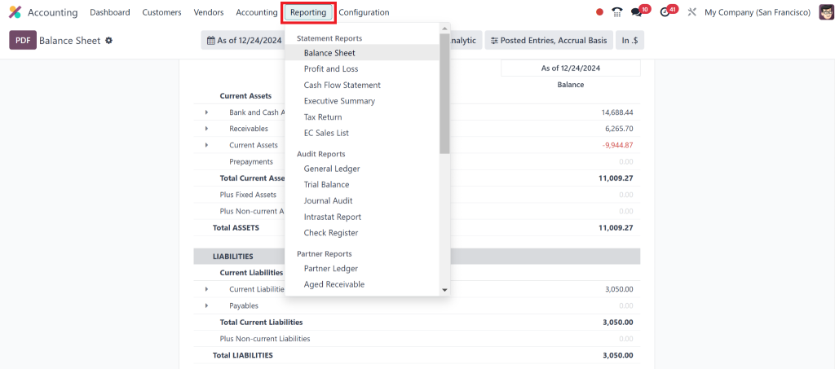Viewport: 835px width, 369px height.
Task: Close the Reporting menu
Action: tap(308, 12)
